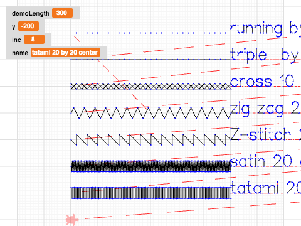Click the y variable value -200

click(x=28, y=26)
